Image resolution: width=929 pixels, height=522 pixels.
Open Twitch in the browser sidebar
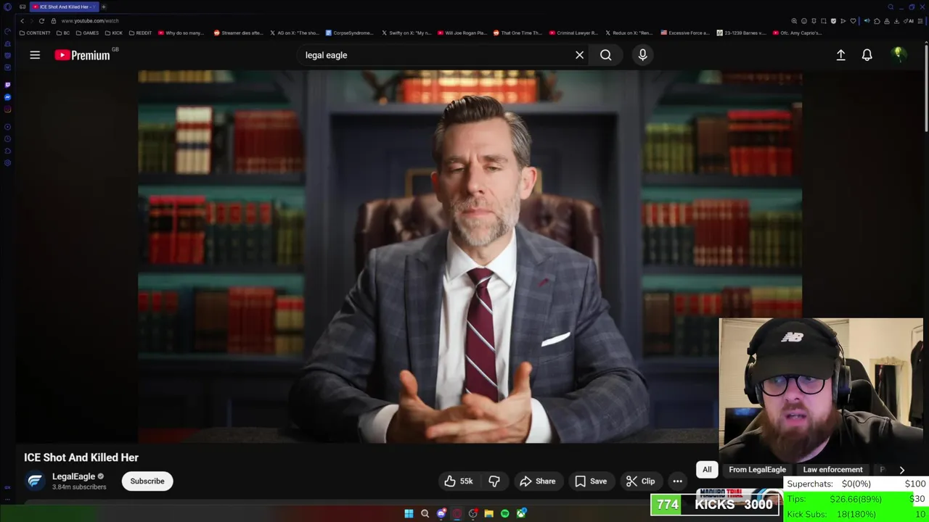8,85
